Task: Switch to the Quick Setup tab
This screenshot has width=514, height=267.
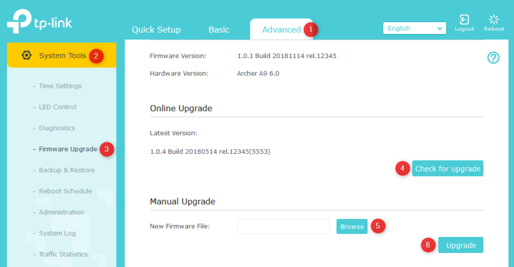Action: click(156, 29)
